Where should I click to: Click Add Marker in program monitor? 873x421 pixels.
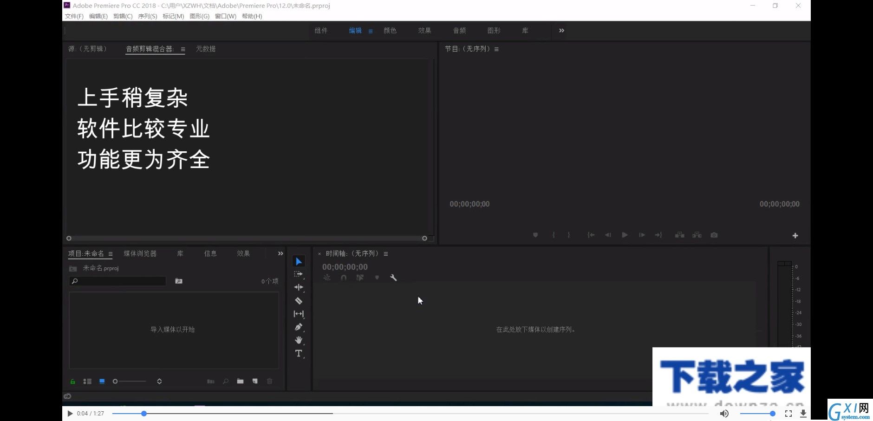coord(535,235)
